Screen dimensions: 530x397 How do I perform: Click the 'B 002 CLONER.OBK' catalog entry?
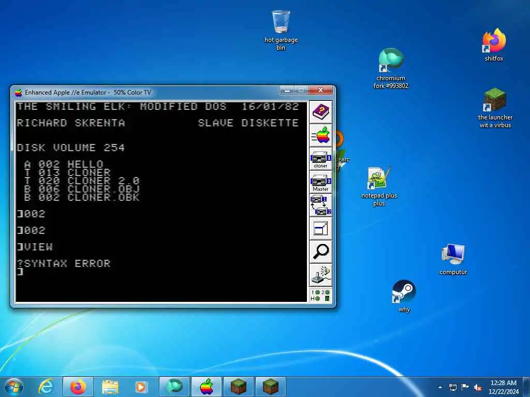(x=82, y=197)
